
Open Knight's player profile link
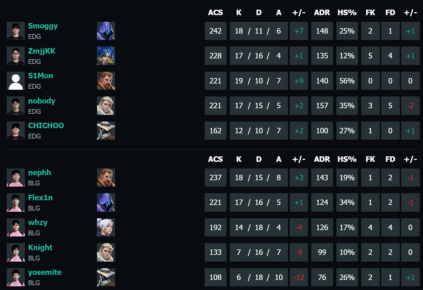[40, 248]
